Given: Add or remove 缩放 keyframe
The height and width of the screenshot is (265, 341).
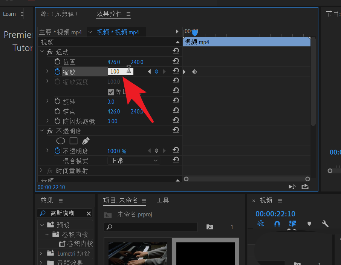Looking at the screenshot, I should pos(157,72).
